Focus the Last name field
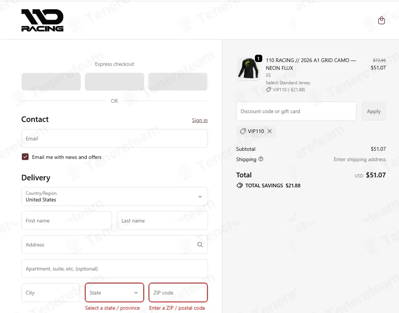The height and width of the screenshot is (313, 399). [x=162, y=220]
